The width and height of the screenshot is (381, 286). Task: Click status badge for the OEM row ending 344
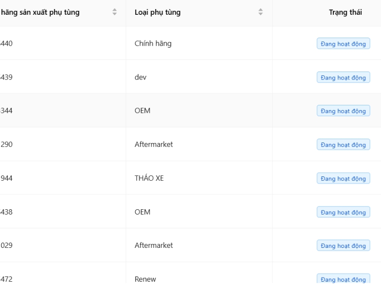point(343,111)
